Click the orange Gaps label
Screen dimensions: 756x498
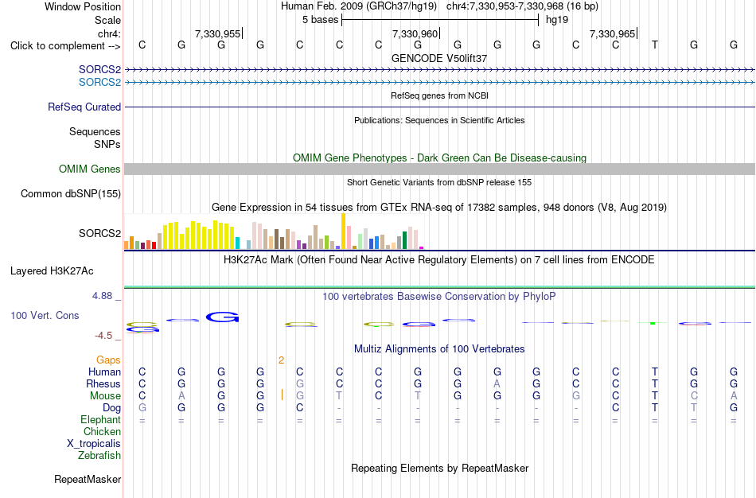108,360
